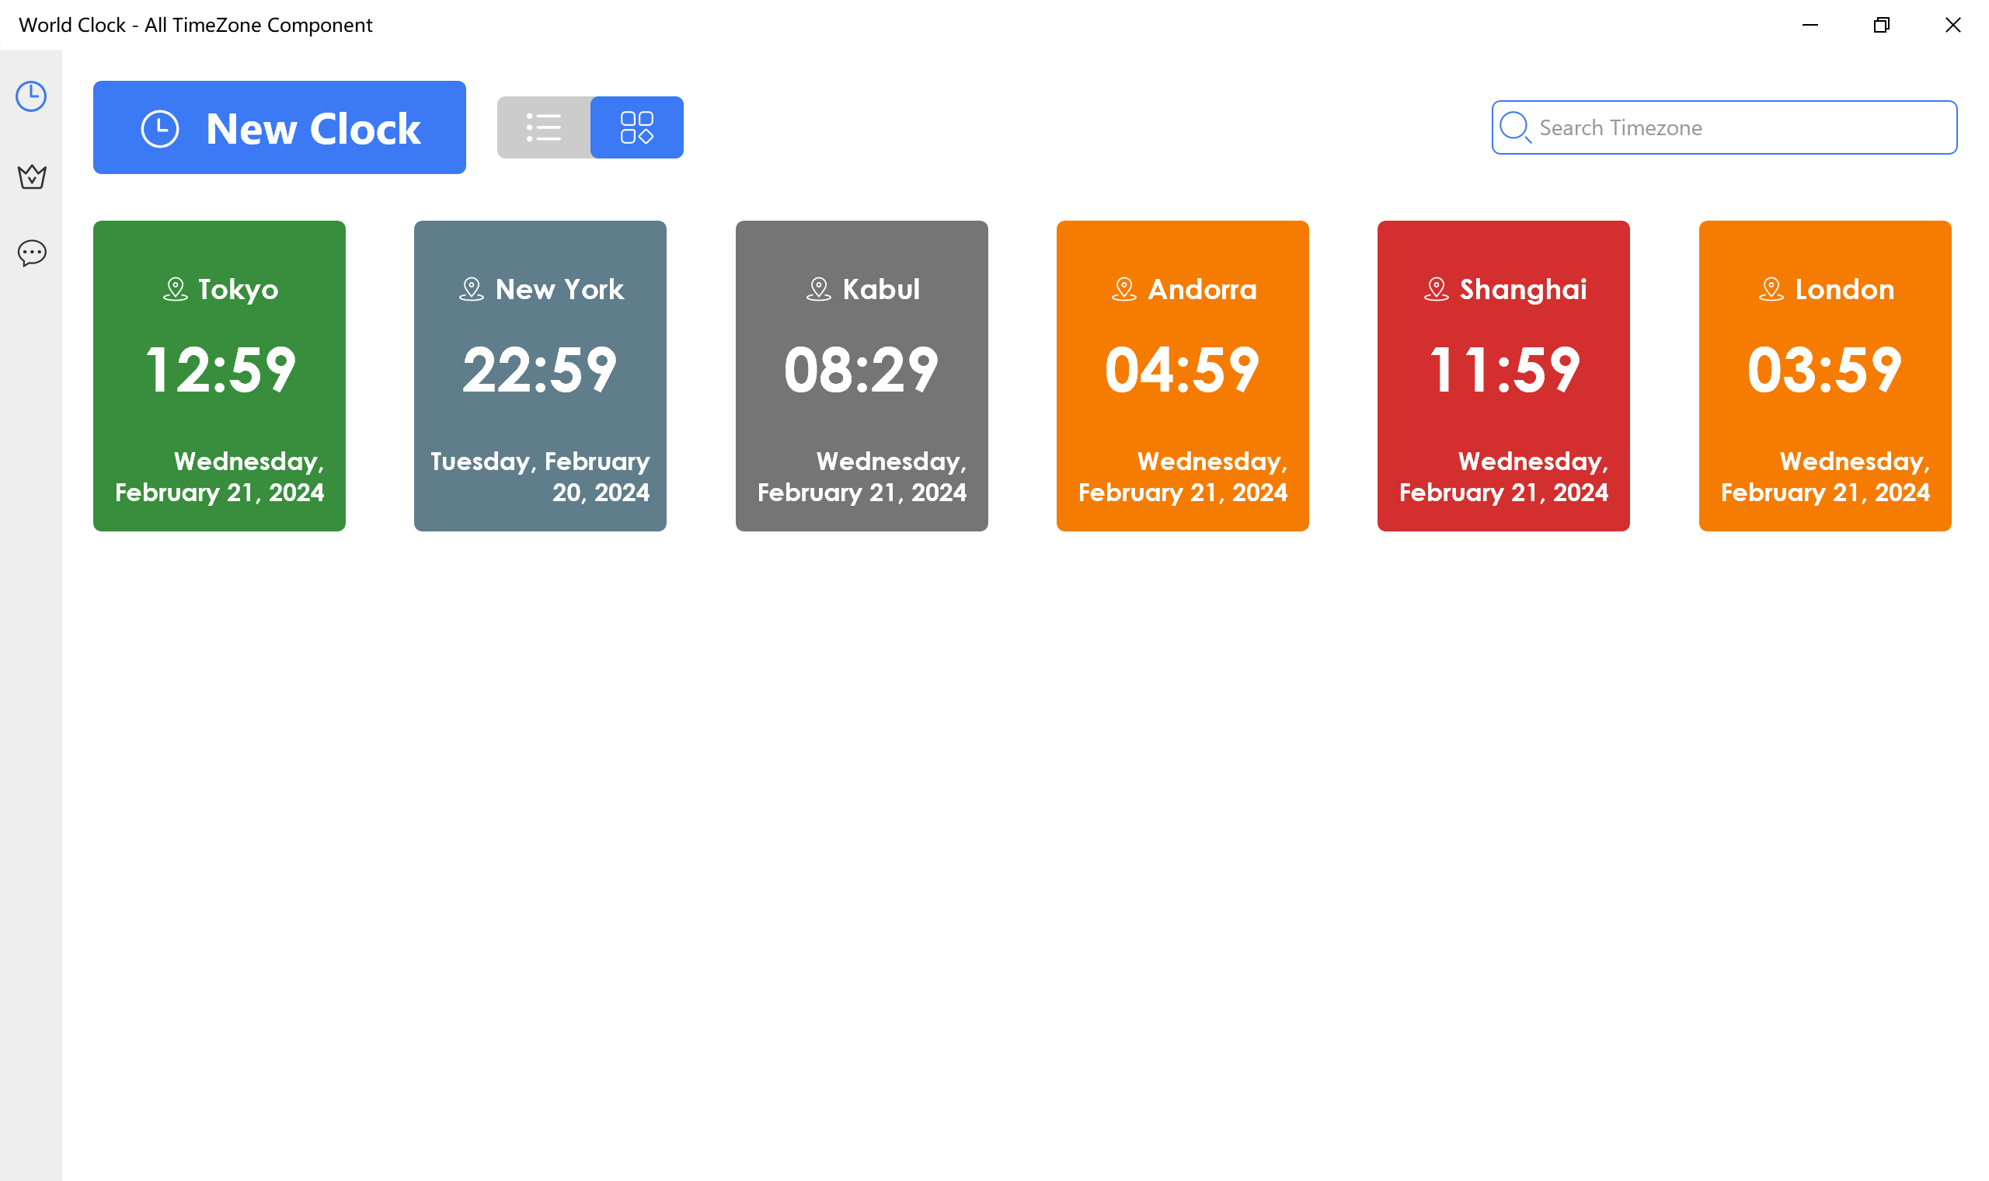Select the Shanghai clock card
Image resolution: width=1989 pixels, height=1181 pixels.
[1503, 375]
